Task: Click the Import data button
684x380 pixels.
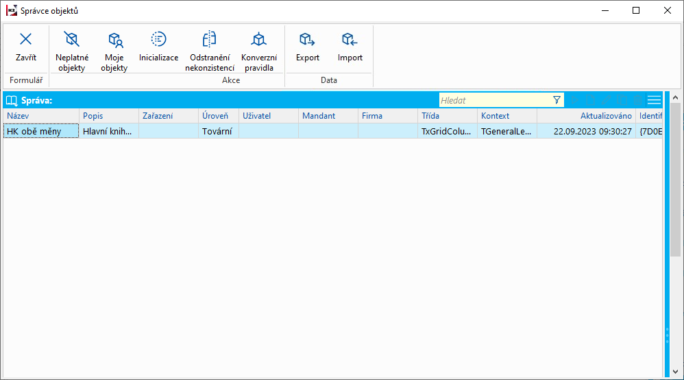Action: point(350,47)
